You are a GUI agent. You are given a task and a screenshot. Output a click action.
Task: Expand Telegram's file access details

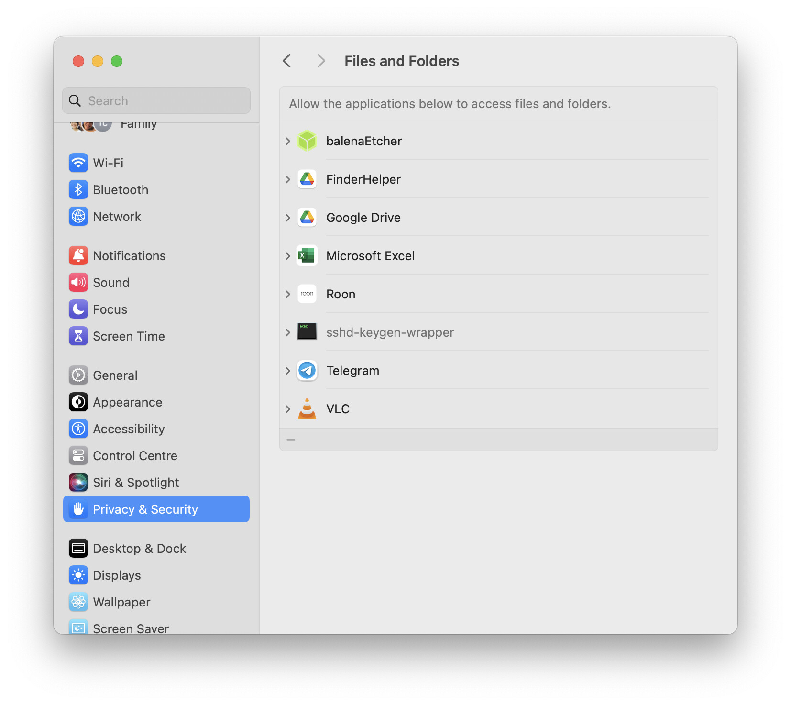tap(287, 370)
